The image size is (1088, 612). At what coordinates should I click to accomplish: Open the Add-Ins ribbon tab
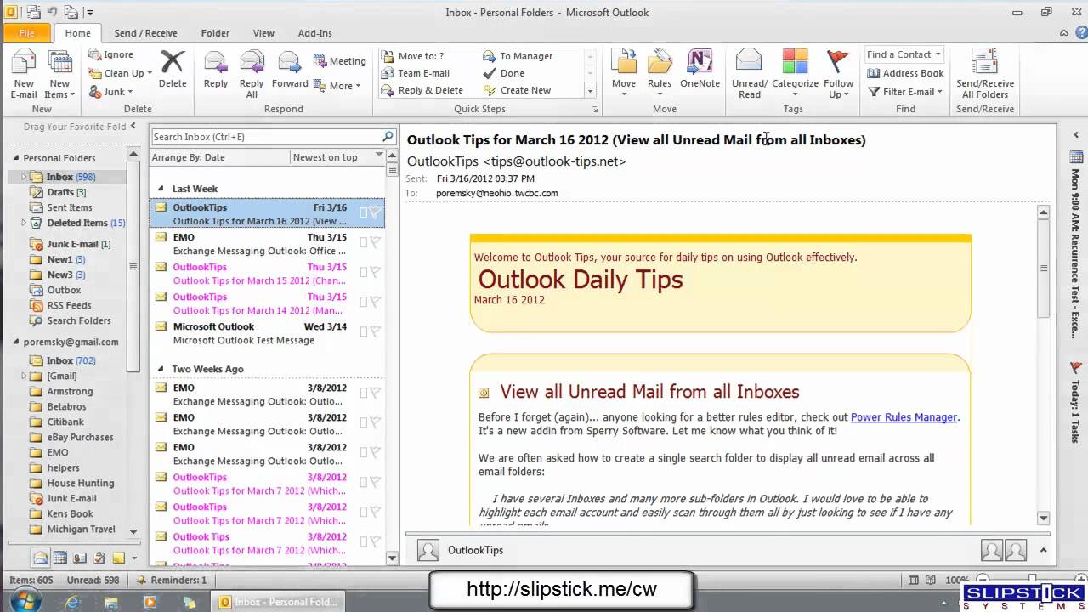pos(314,33)
